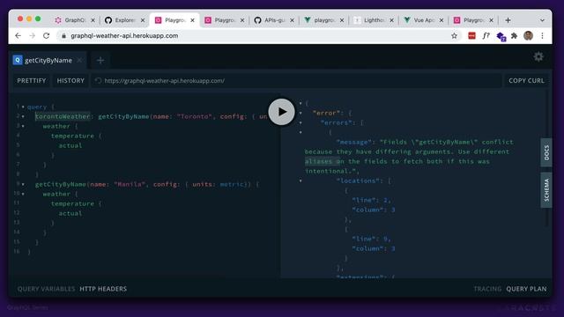564x317 pixels.
Task: Click the browser address bar
Action: [259, 35]
